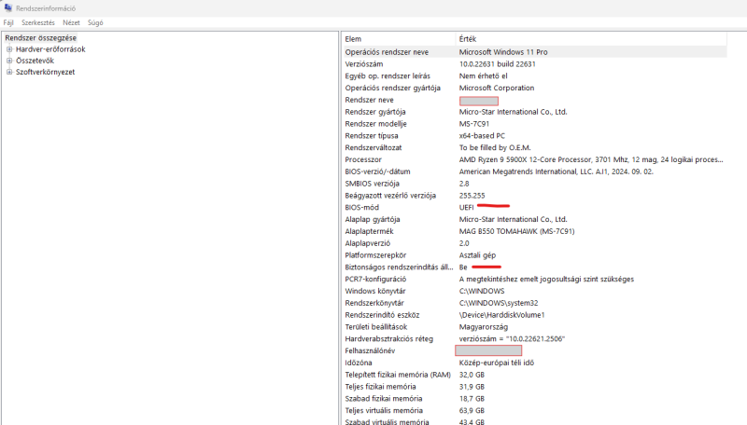The height and width of the screenshot is (425, 747).
Task: Select the Alaplapverzió row label
Action: pyautogui.click(x=367, y=243)
